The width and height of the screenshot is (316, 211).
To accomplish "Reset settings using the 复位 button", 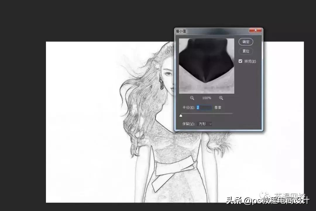I will click(245, 51).
